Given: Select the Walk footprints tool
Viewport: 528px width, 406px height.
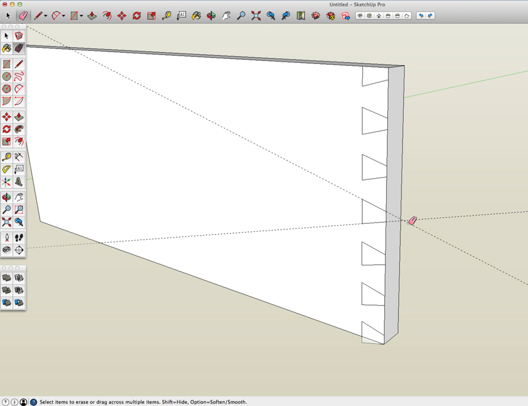Looking at the screenshot, I should point(19,237).
